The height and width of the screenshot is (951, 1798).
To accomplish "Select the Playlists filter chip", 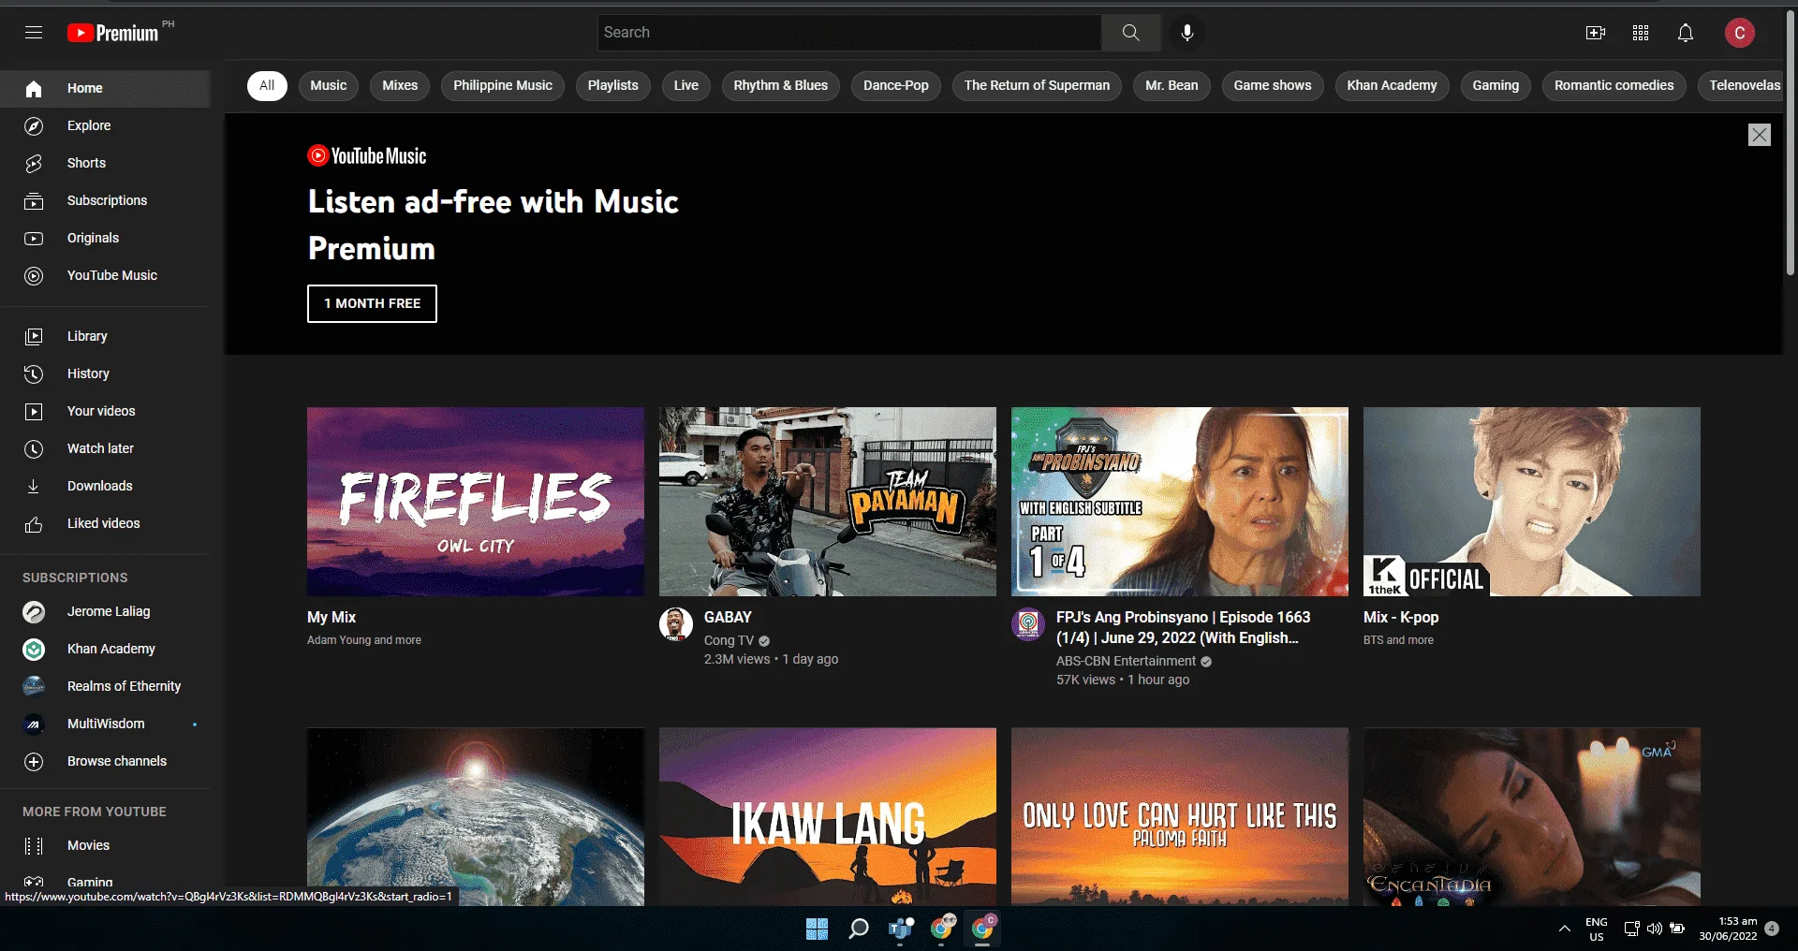I will tap(613, 85).
